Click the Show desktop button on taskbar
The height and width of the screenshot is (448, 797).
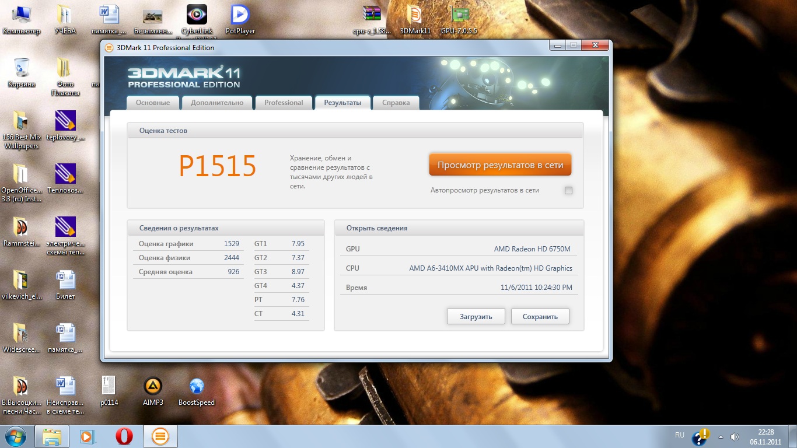[x=792, y=436]
